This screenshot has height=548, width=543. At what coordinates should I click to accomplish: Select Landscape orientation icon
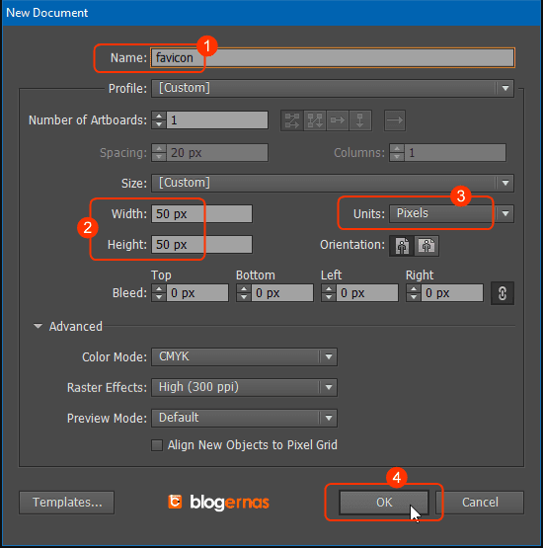tap(427, 246)
